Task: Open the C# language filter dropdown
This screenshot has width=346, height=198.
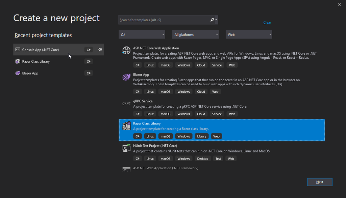Action: point(142,35)
